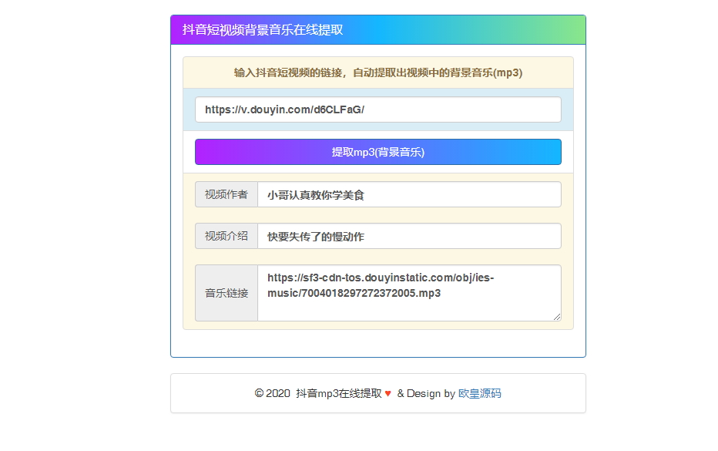Click the textarea resize handle on music link box
Image resolution: width=718 pixels, height=451 pixels.
557,316
